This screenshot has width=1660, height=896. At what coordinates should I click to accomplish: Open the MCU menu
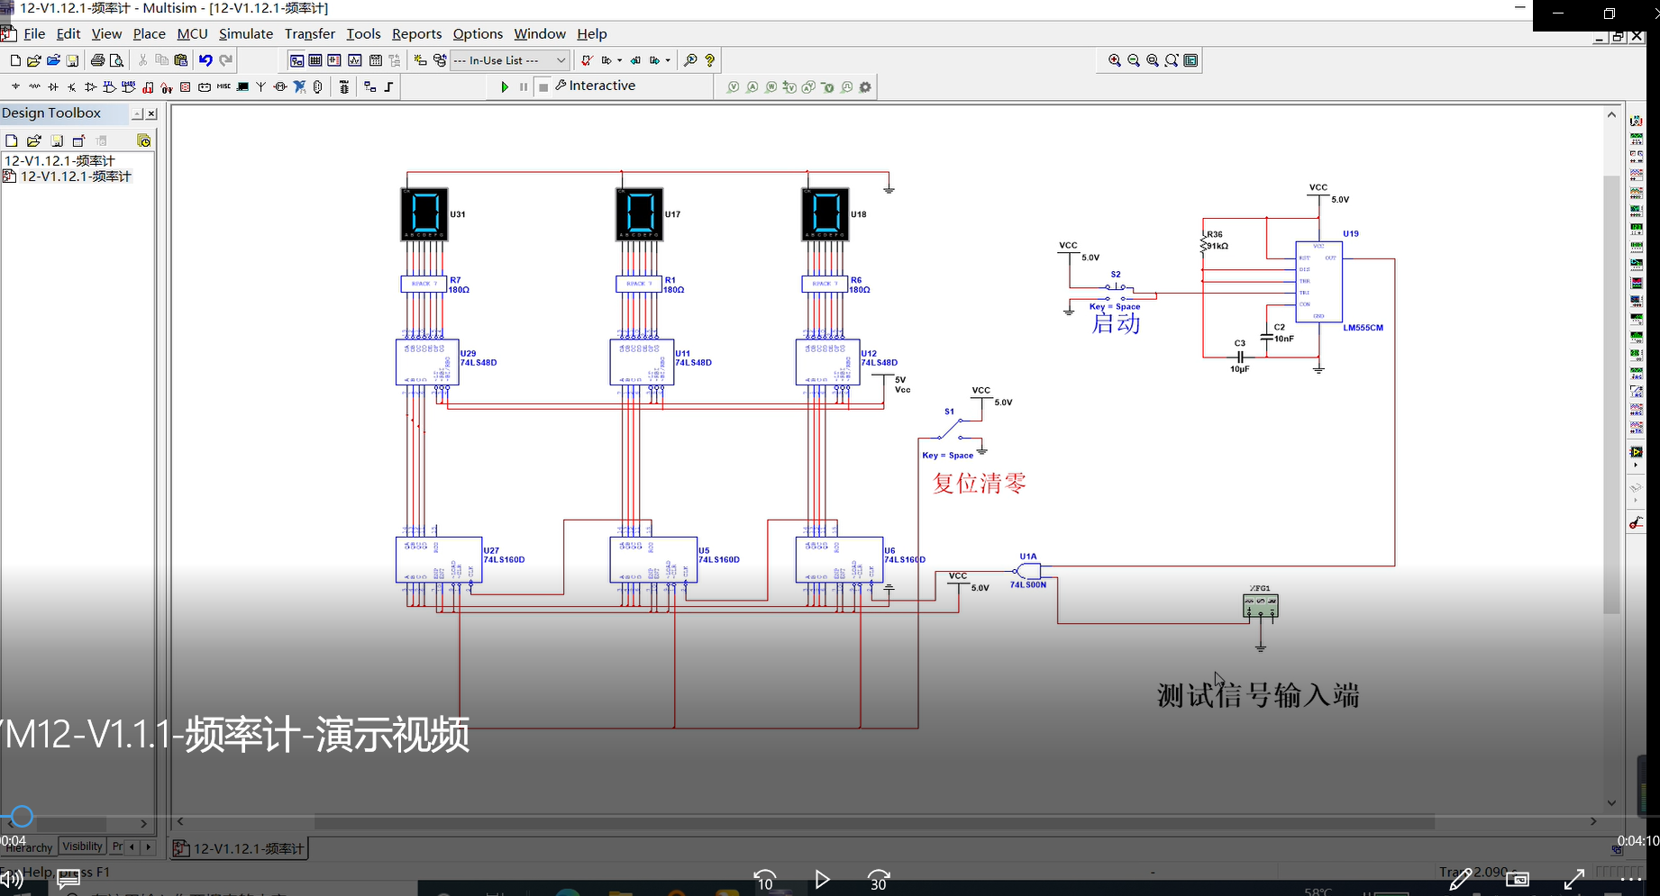pos(192,34)
